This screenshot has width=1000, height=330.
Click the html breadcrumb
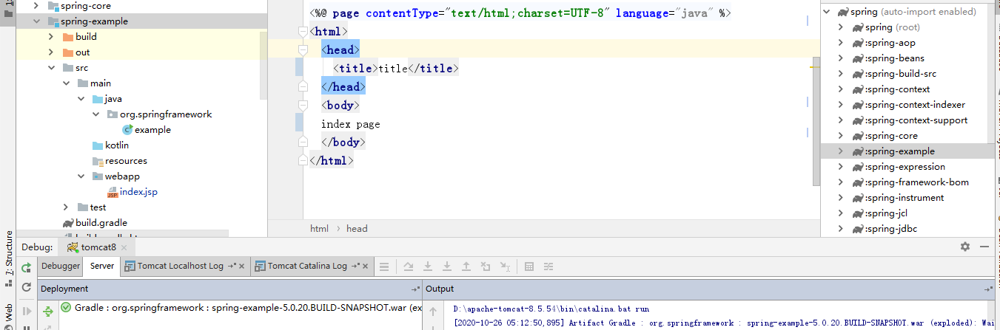(x=319, y=229)
